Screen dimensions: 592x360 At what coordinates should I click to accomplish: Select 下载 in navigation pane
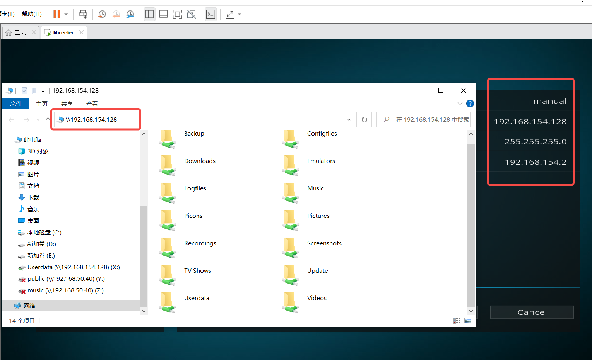(x=29, y=197)
